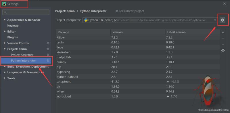Click version 1.18.4 in numpy Version column
This screenshot has height=113, width=230.
click(116, 62)
